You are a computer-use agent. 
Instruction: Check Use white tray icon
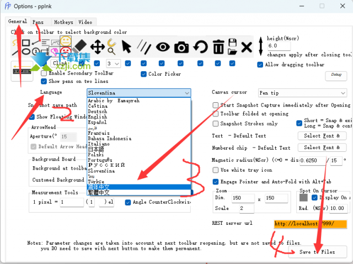[216, 170]
